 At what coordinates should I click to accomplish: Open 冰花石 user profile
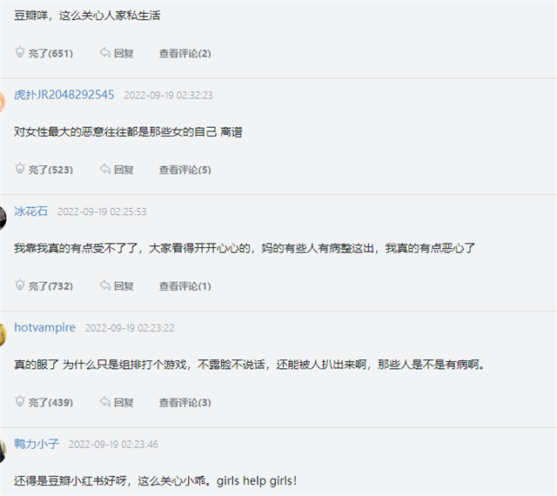pos(31,211)
